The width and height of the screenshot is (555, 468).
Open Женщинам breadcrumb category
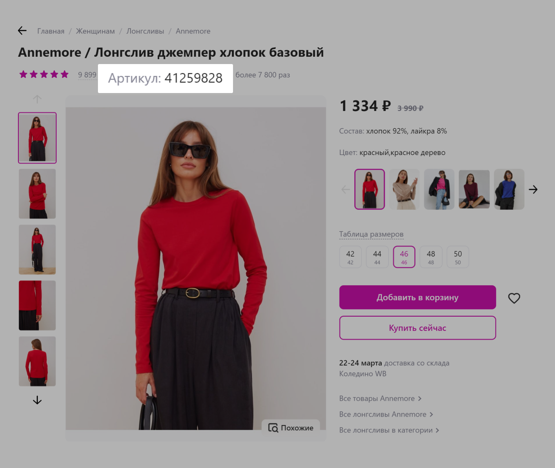pos(95,31)
